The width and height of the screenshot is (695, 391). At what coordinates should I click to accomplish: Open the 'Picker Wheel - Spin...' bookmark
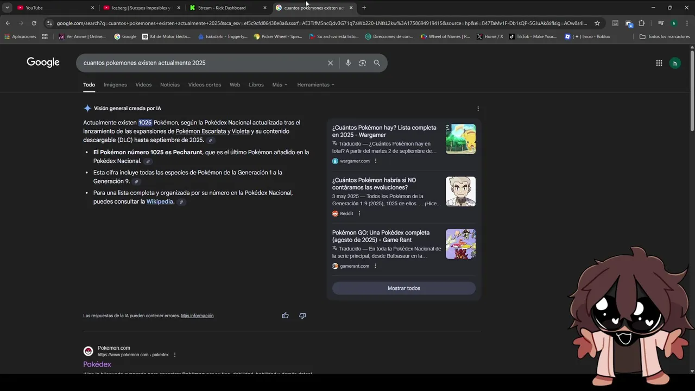(x=277, y=36)
